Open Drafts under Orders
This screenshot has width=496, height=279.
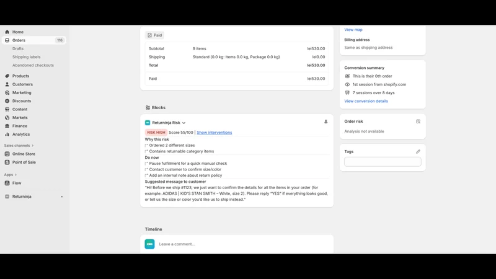(x=18, y=48)
